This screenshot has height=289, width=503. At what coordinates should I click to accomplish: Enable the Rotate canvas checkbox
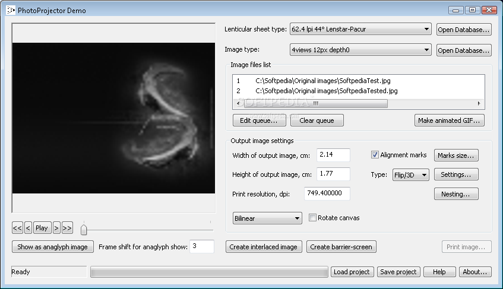[312, 218]
